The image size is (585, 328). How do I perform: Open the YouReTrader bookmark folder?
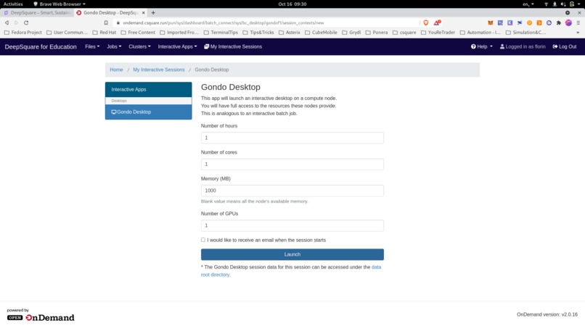click(438, 33)
